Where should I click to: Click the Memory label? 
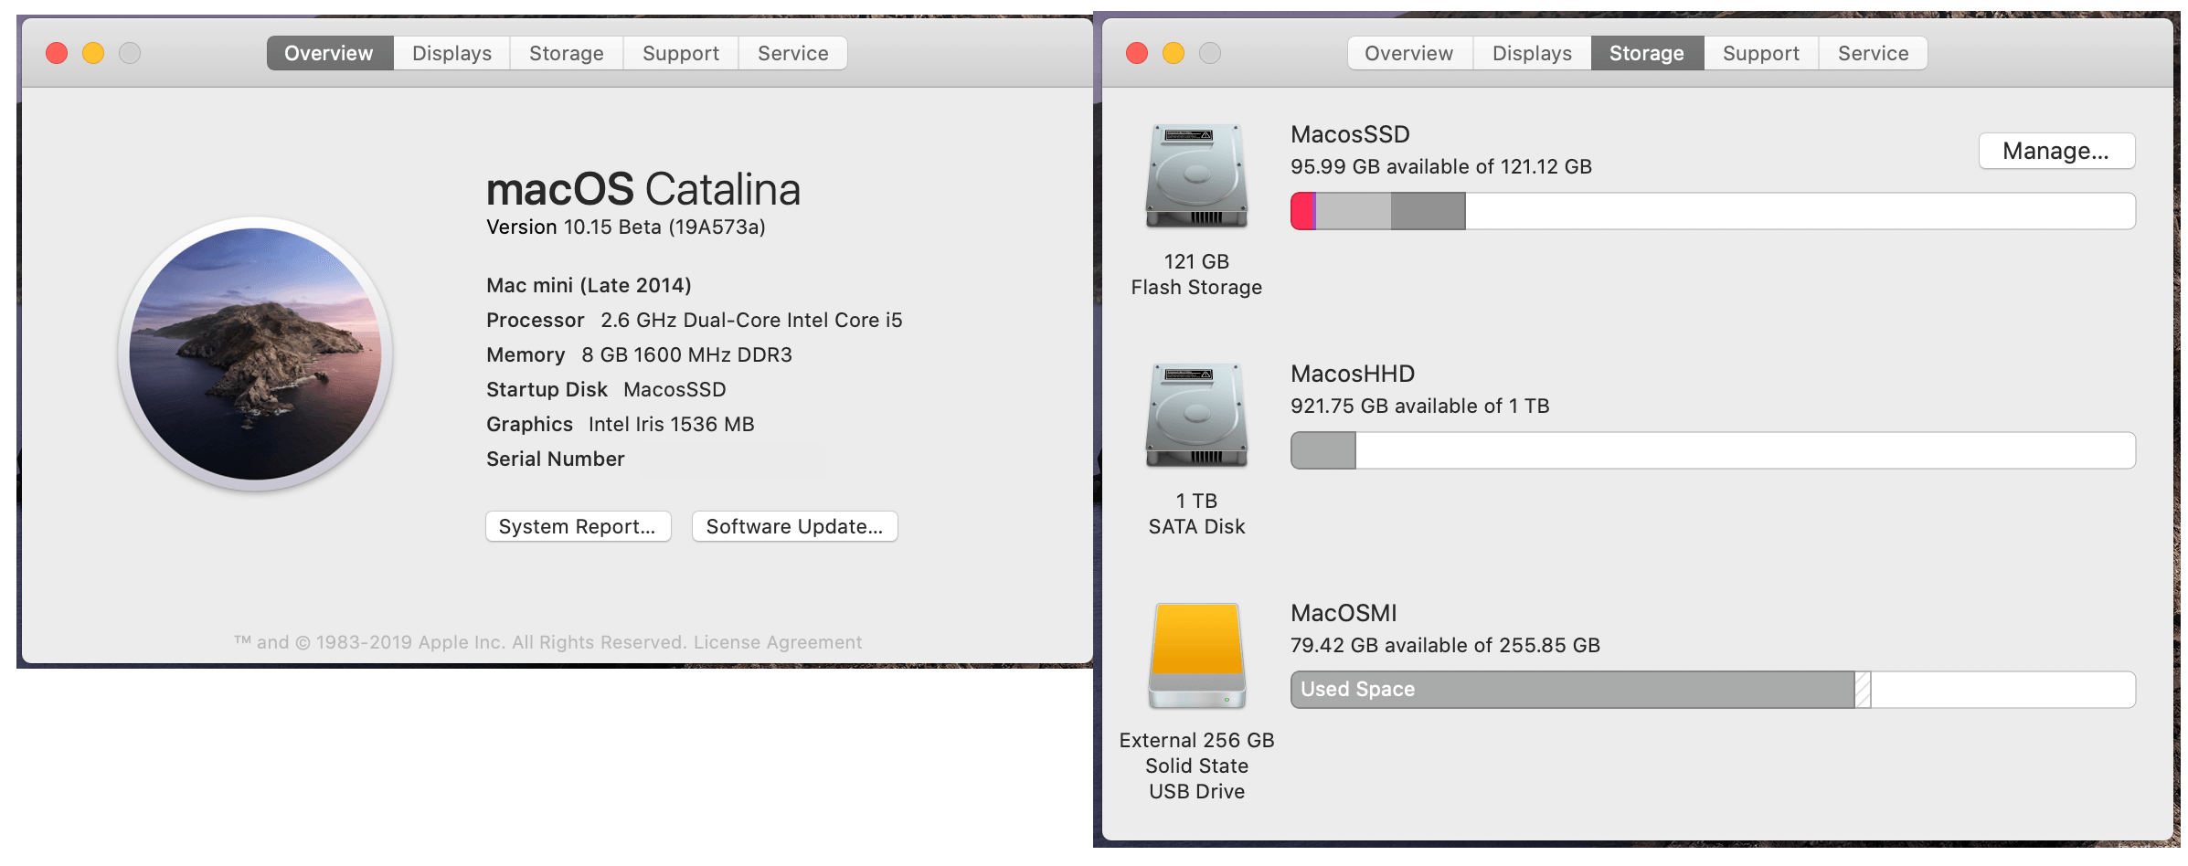(526, 354)
